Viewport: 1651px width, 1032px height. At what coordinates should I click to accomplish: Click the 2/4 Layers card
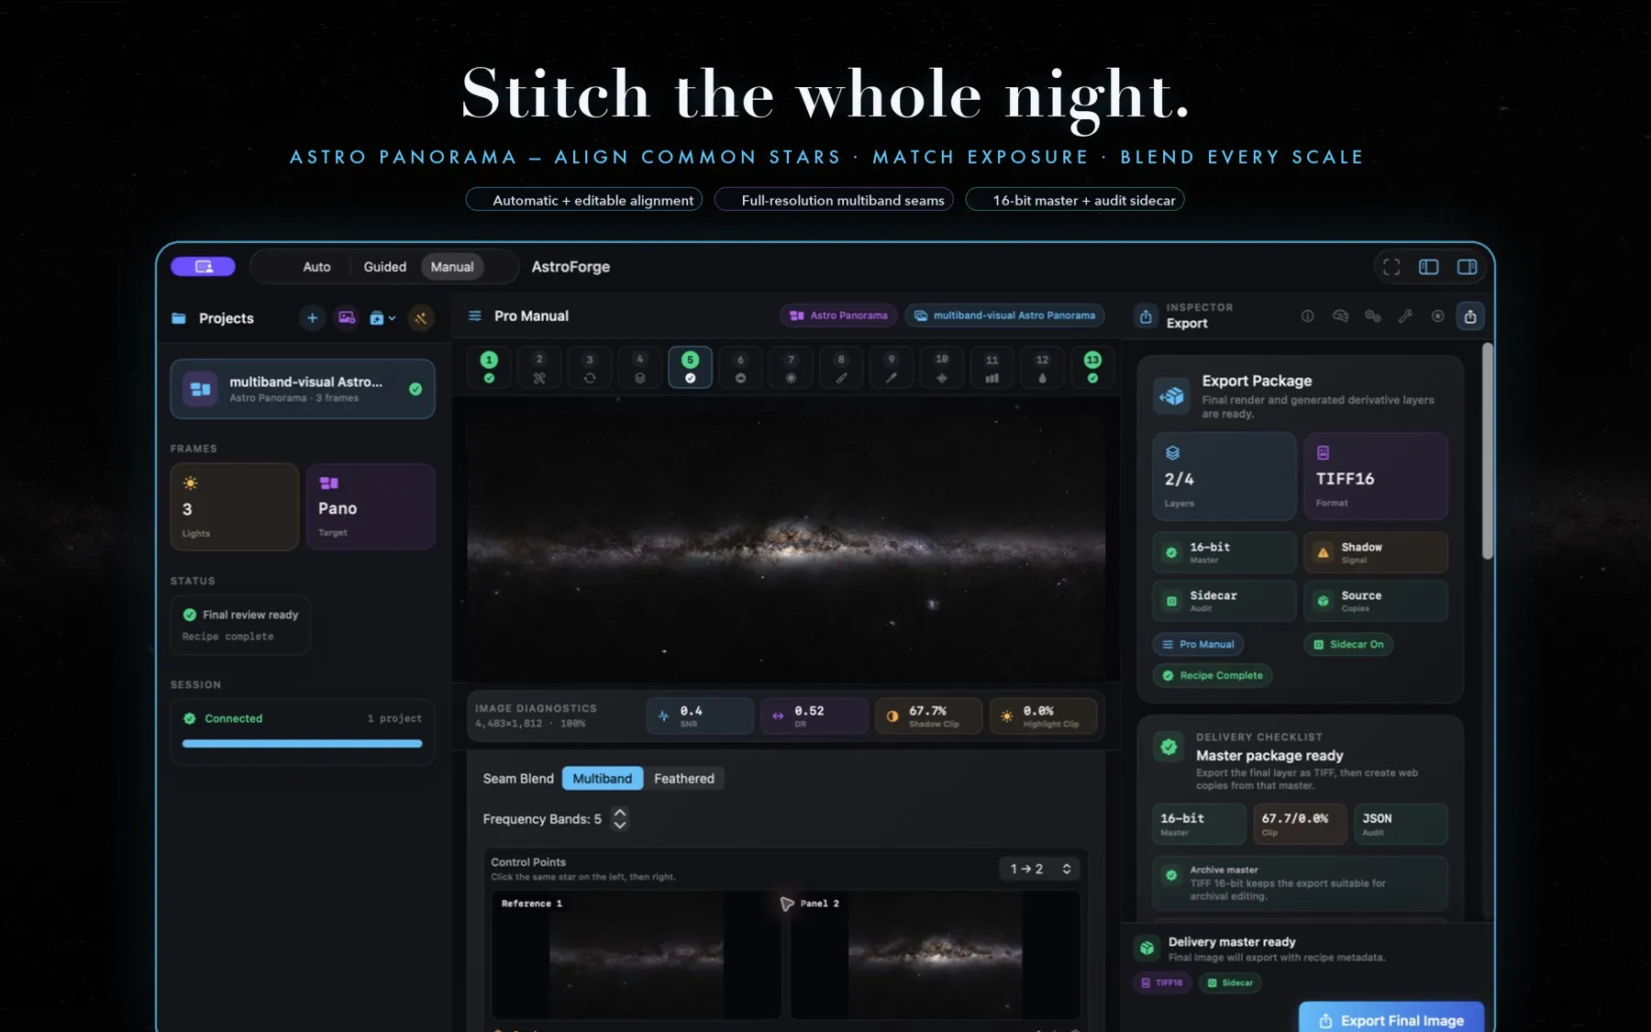point(1224,477)
